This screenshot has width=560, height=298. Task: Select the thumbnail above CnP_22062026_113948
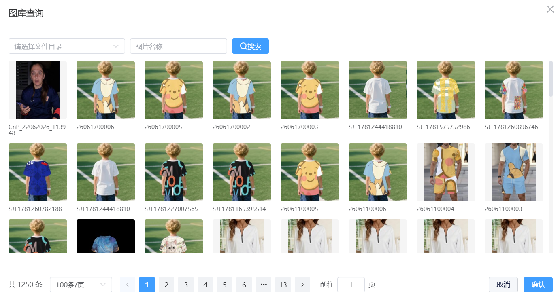click(38, 90)
